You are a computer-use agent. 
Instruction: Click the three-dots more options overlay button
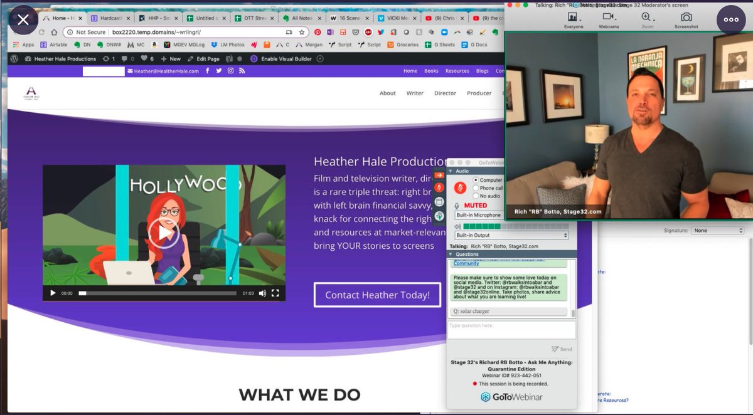(x=731, y=19)
